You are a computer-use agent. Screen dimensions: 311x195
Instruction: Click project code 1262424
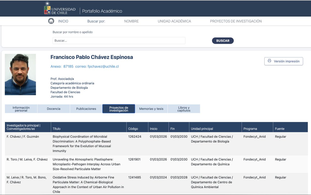click(x=135, y=136)
